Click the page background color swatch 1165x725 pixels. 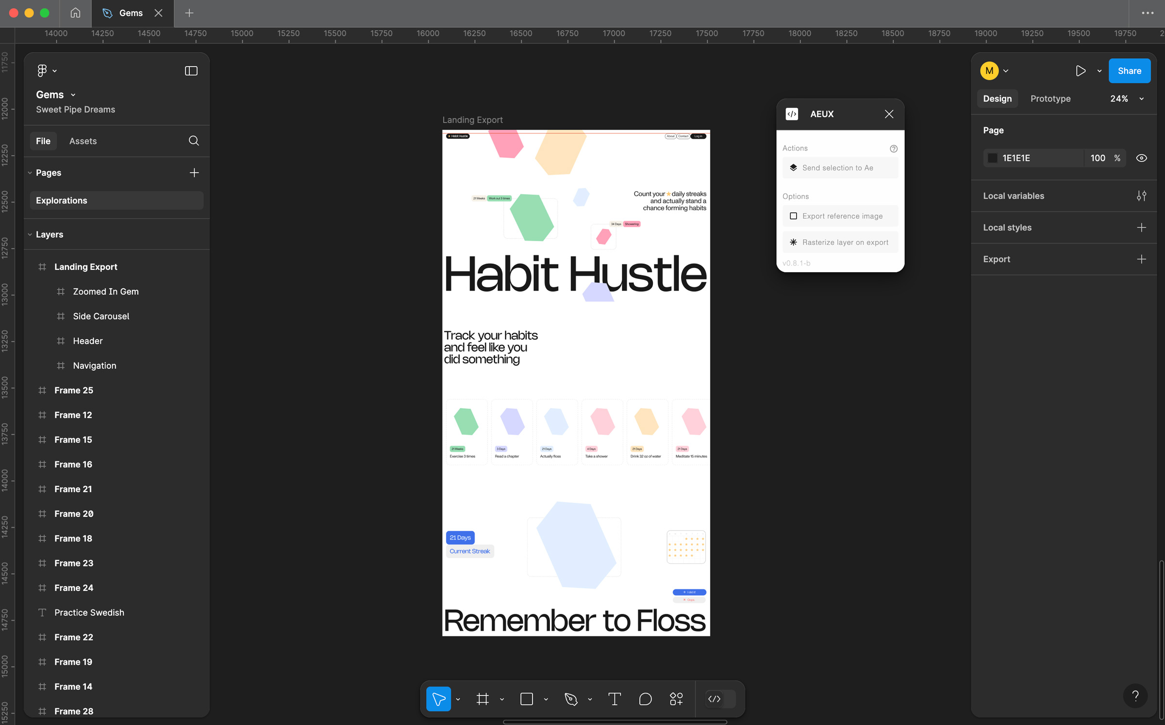[x=993, y=158]
